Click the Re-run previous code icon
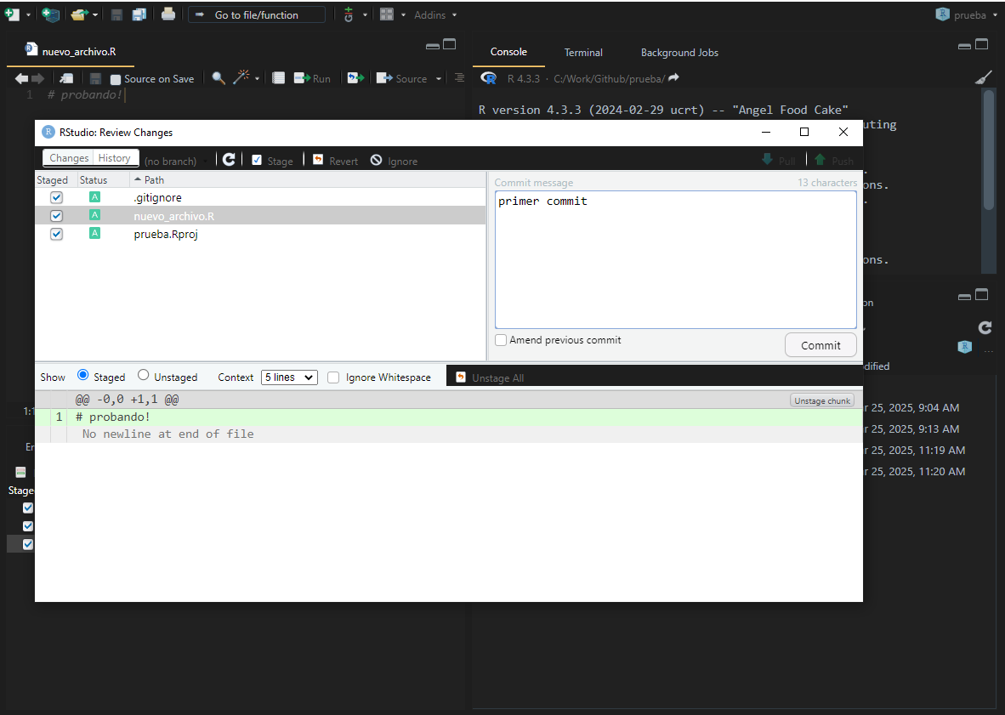1005x715 pixels. tap(355, 78)
